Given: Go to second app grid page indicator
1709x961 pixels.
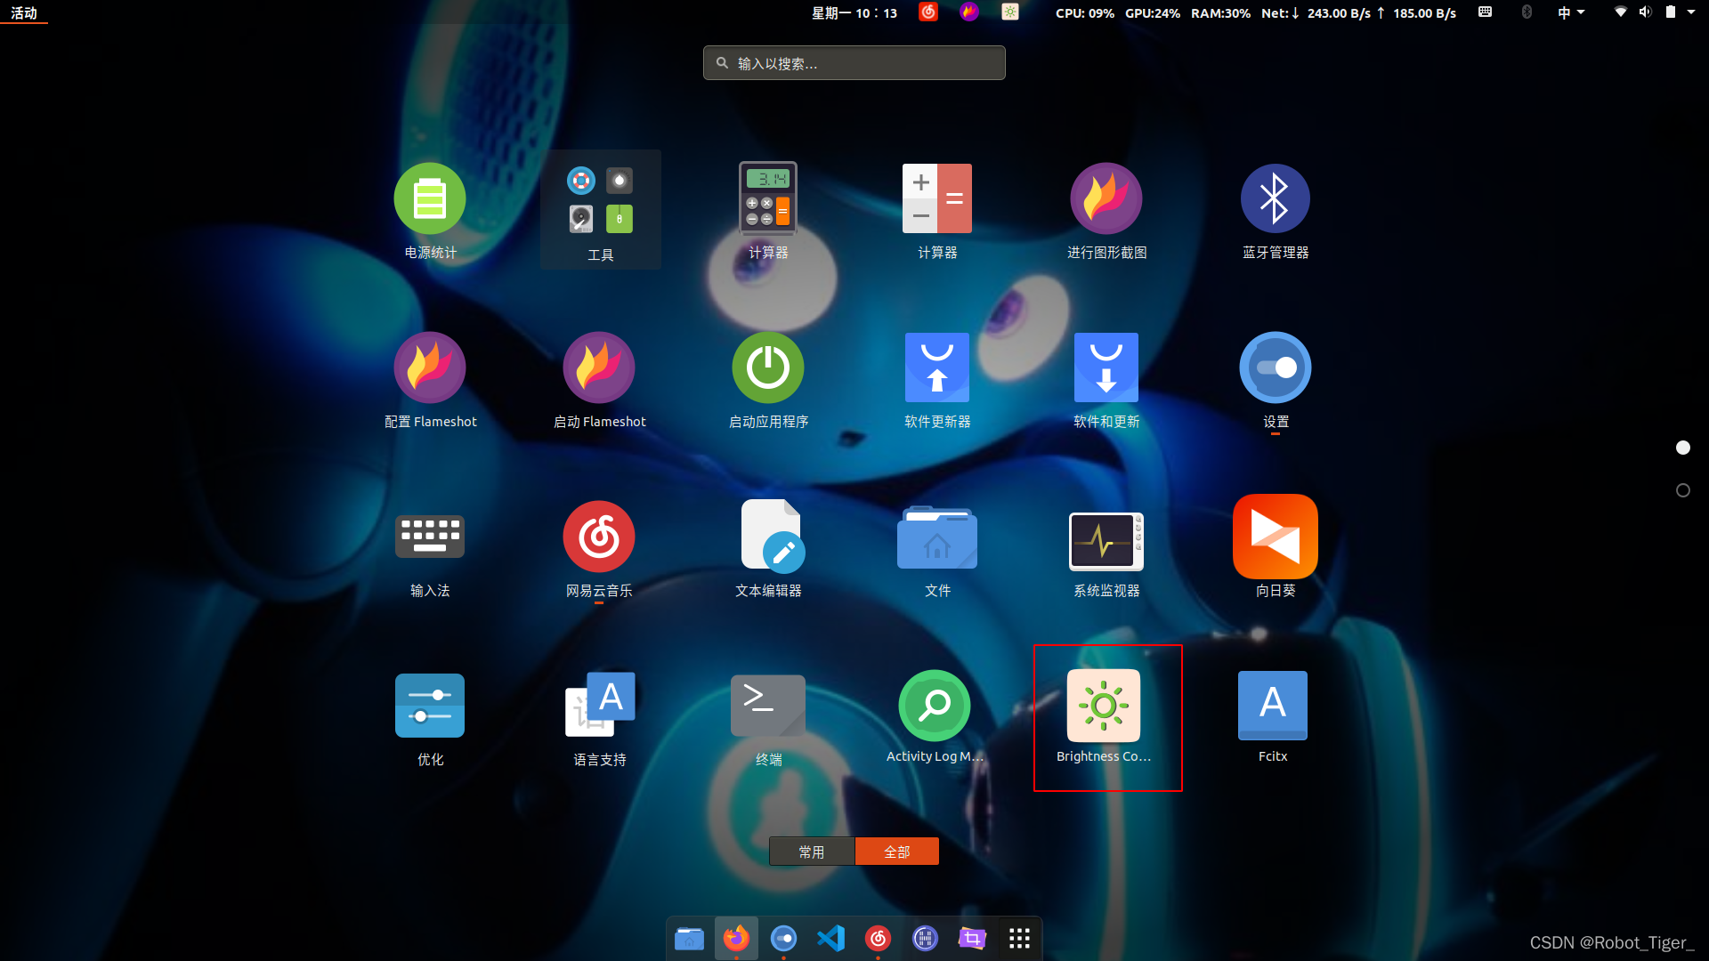Looking at the screenshot, I should [x=1683, y=490].
